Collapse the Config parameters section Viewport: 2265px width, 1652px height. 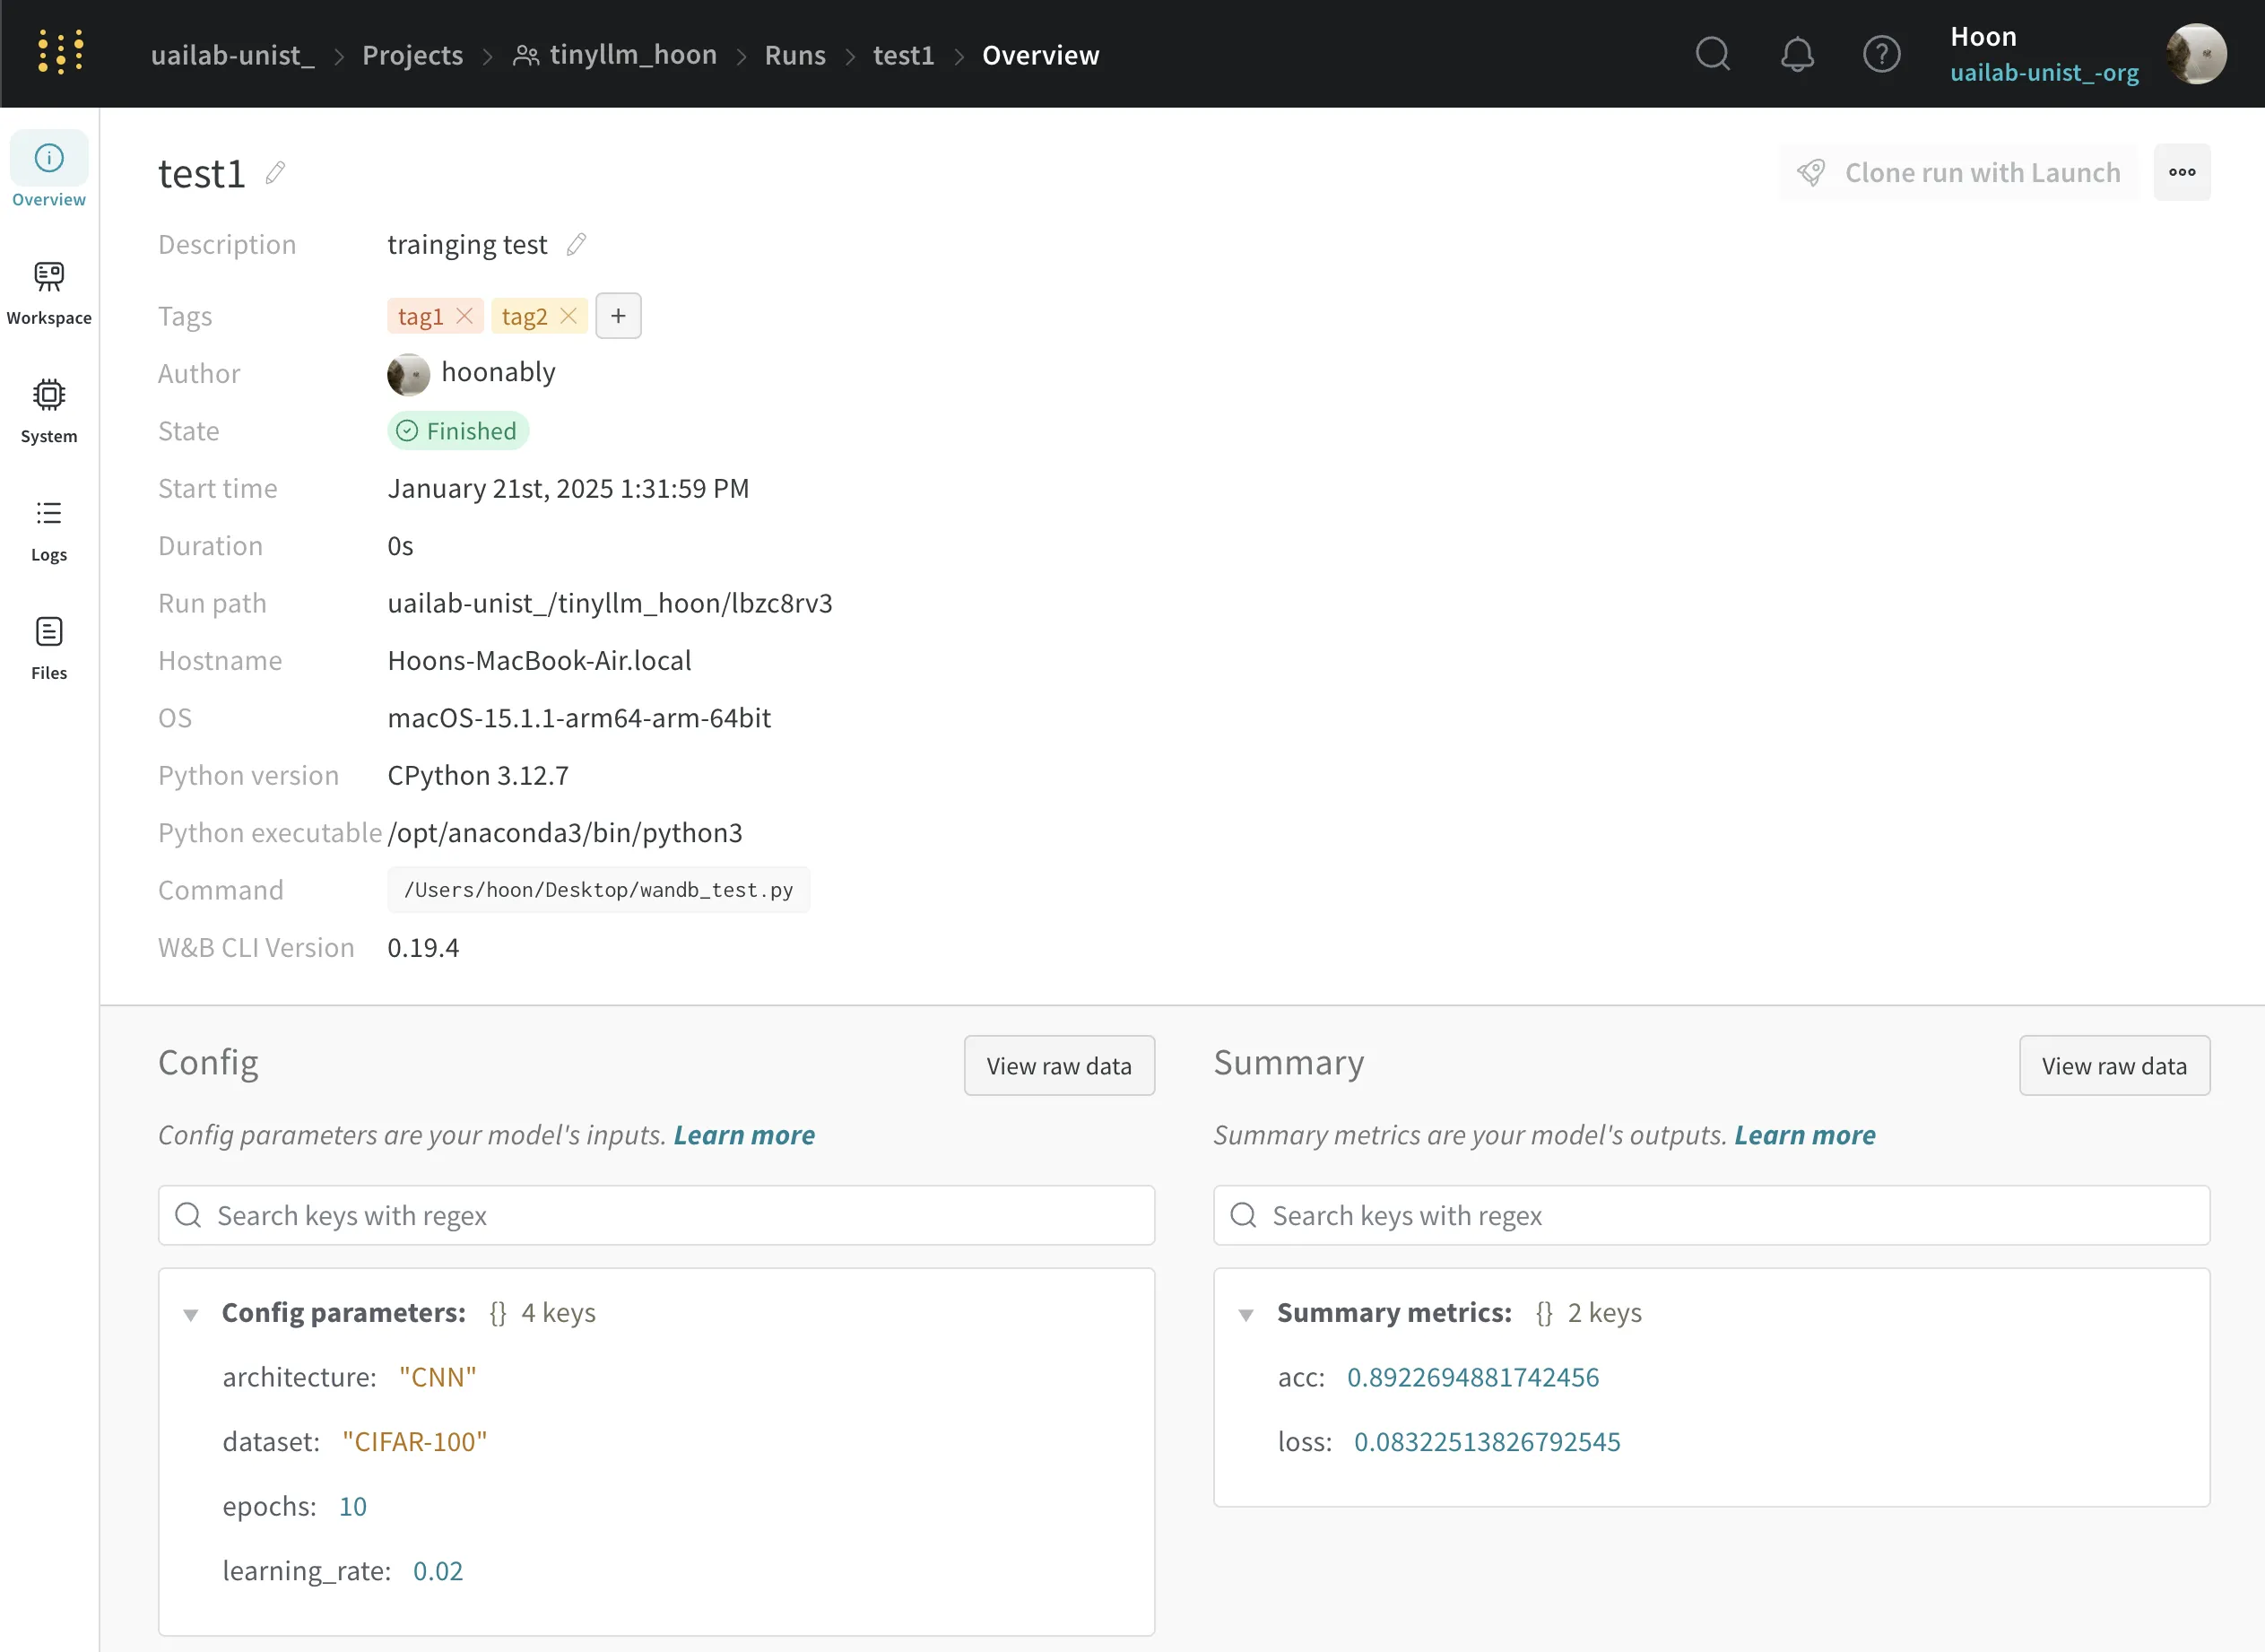(x=191, y=1314)
